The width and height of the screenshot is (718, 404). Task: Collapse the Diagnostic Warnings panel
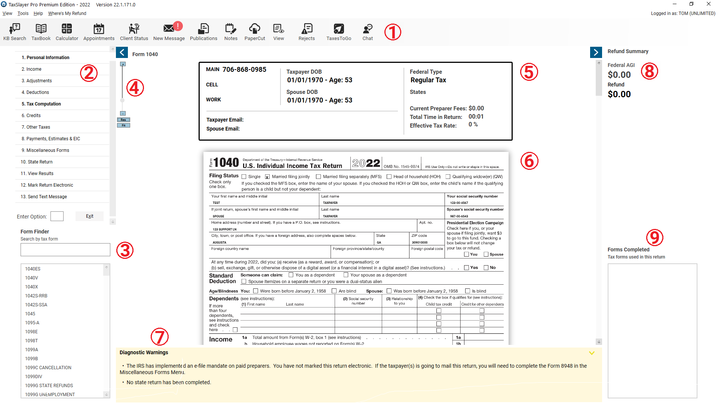[592, 353]
